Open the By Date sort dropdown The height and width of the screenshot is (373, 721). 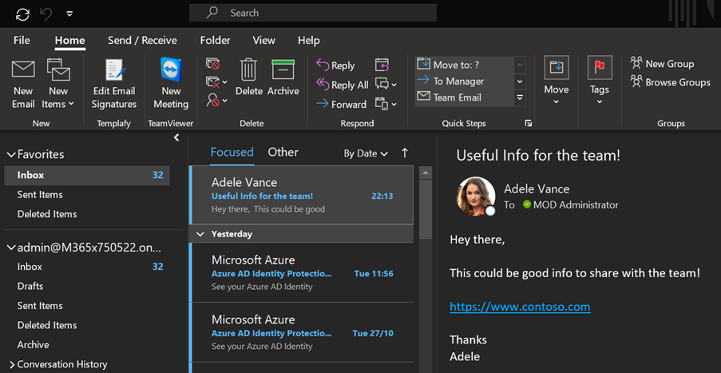coord(366,153)
